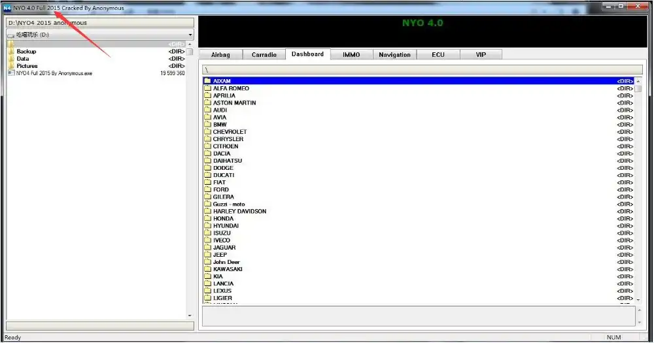
Task: Click the GILERA folder icon
Action: (208, 197)
